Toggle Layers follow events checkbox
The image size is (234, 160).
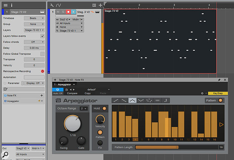[42, 36]
